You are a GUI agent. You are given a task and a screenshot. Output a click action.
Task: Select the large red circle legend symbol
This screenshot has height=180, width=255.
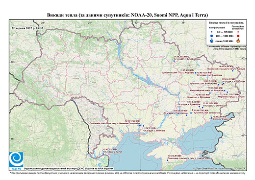(238, 36)
